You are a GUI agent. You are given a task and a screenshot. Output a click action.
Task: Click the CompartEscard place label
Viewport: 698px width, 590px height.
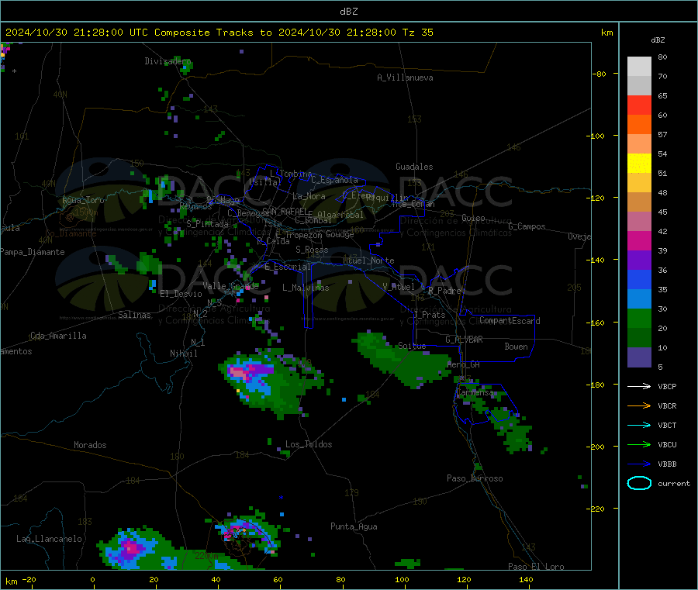(x=510, y=320)
